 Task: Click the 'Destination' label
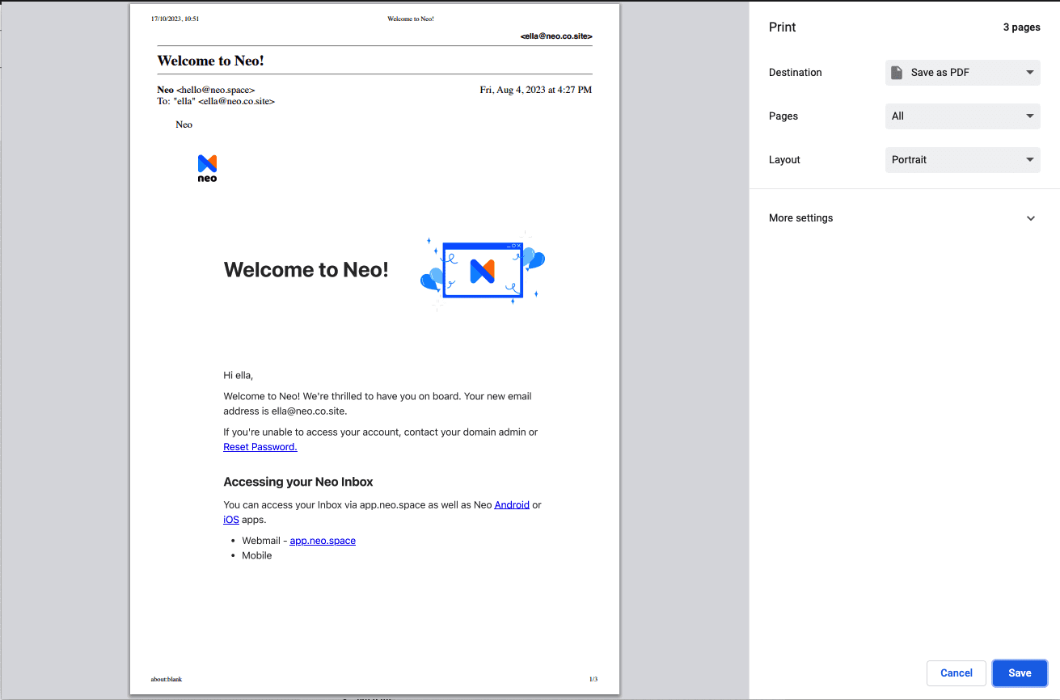point(795,73)
